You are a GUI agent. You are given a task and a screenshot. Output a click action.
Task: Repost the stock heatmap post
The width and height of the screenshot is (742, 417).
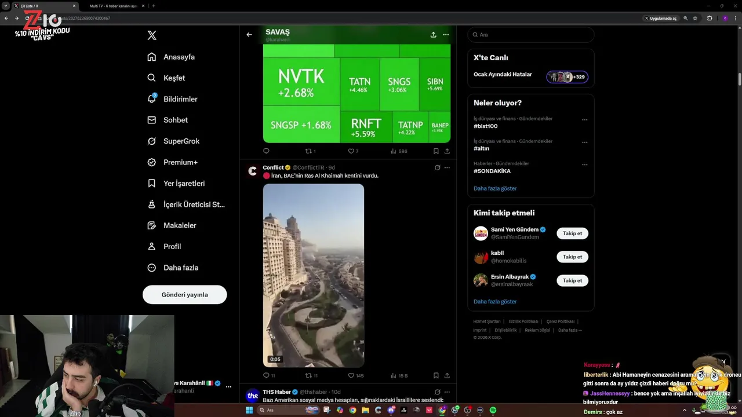310,151
